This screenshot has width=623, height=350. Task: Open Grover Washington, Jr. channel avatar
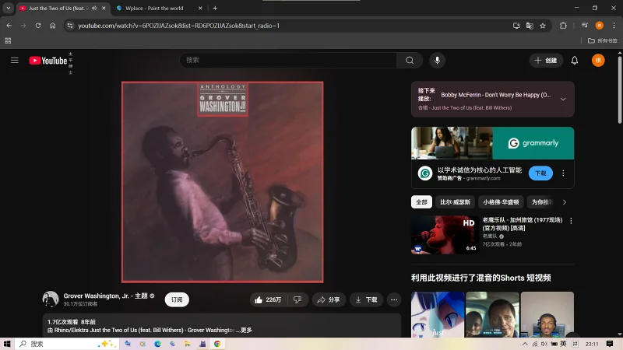click(x=51, y=299)
